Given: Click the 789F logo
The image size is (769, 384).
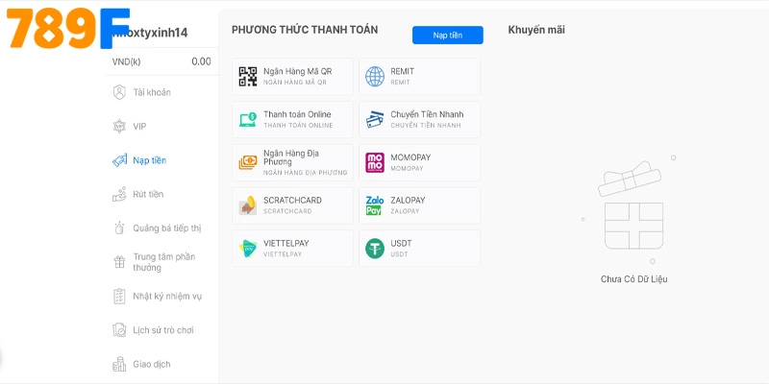Looking at the screenshot, I should (67, 29).
